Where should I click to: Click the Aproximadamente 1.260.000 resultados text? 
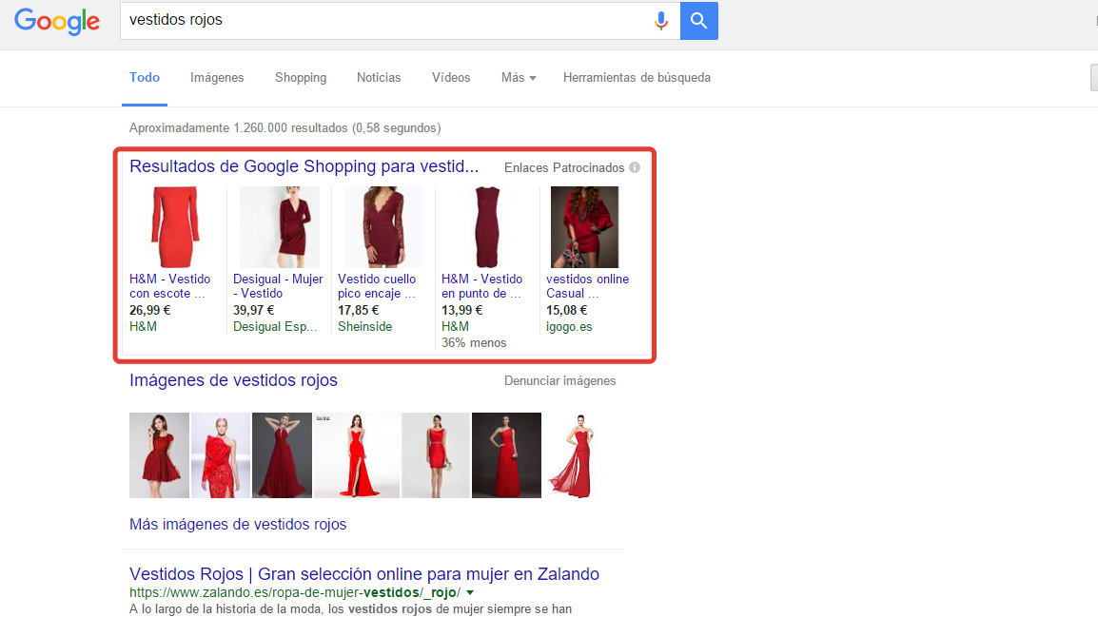point(285,128)
